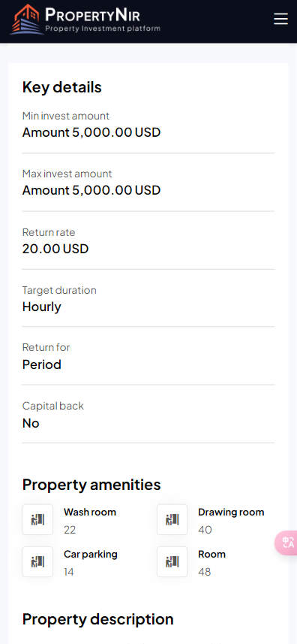Click the Max invest amount value
Image resolution: width=297 pixels, height=644 pixels.
[91, 191]
